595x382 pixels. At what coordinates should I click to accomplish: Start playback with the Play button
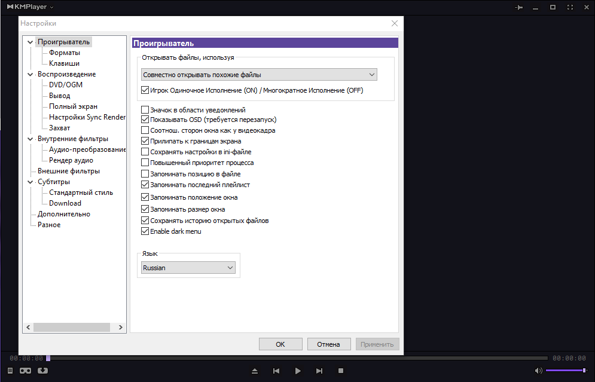298,371
